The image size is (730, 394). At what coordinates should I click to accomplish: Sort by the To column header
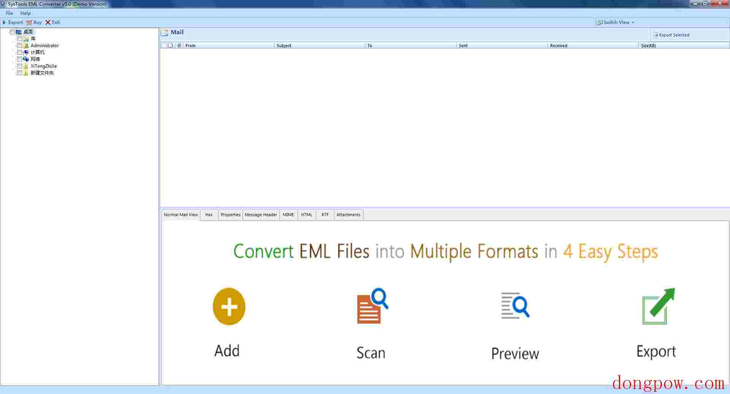411,46
